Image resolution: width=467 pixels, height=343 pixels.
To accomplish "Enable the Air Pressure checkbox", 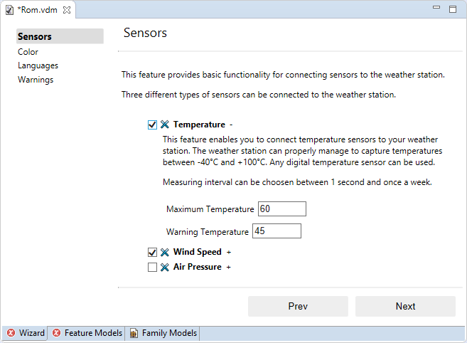I will [152, 267].
